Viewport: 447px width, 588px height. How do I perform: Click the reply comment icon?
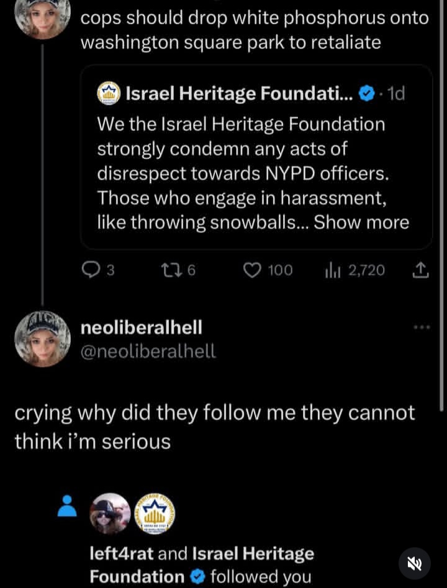point(91,270)
